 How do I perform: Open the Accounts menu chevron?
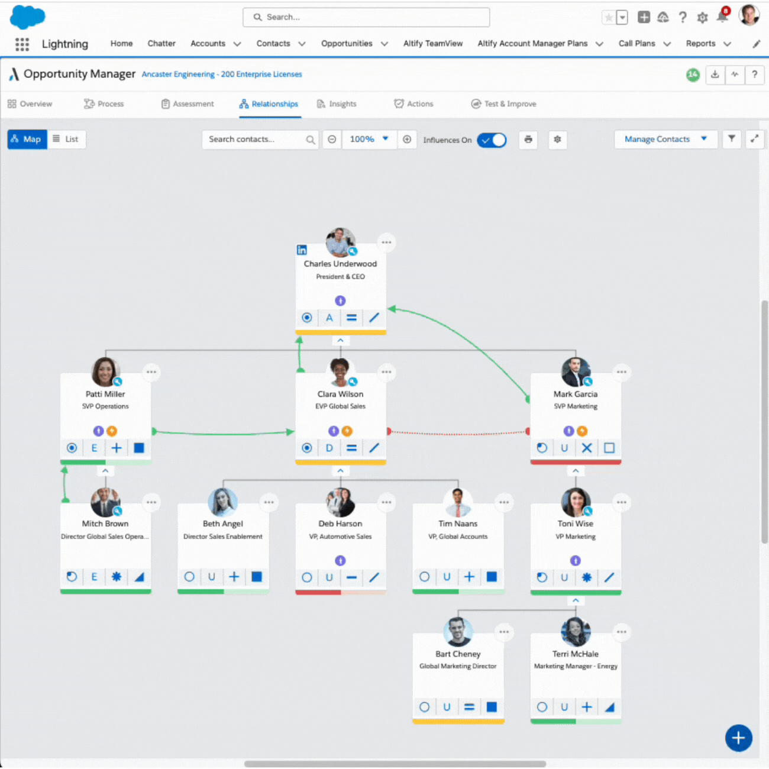coord(237,44)
